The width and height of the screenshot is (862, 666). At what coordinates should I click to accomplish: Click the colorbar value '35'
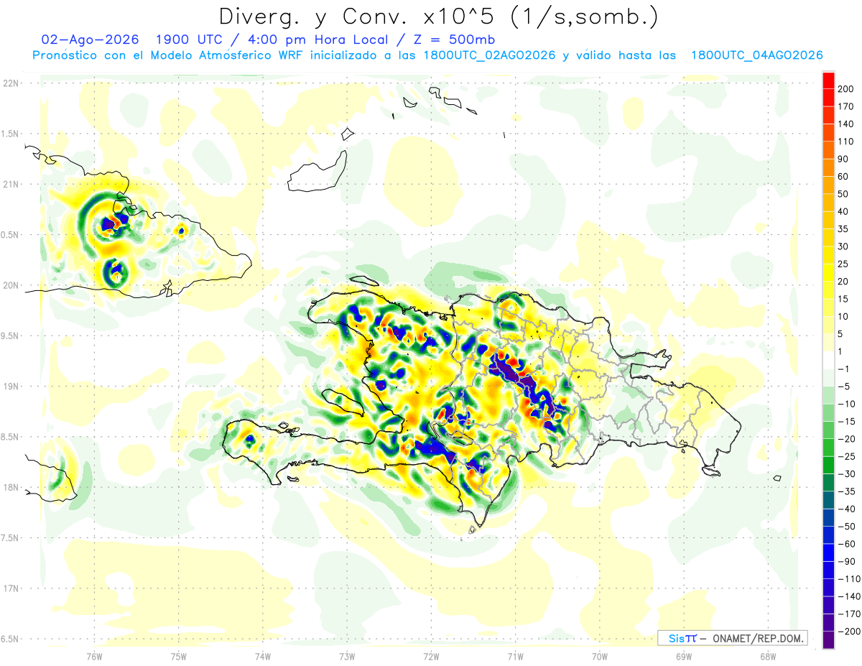click(x=844, y=229)
